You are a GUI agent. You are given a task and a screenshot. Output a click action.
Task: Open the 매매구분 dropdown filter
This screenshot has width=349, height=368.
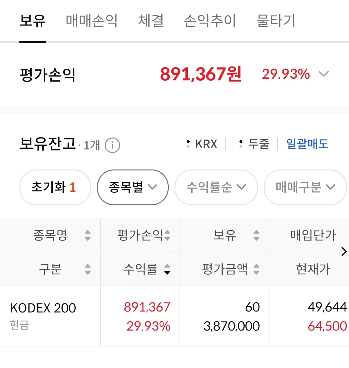point(305,187)
